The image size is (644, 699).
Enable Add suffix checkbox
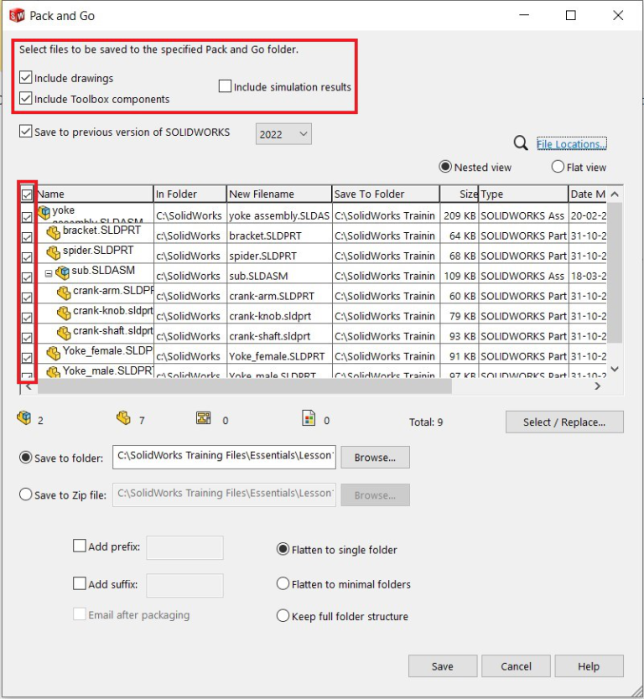click(80, 583)
